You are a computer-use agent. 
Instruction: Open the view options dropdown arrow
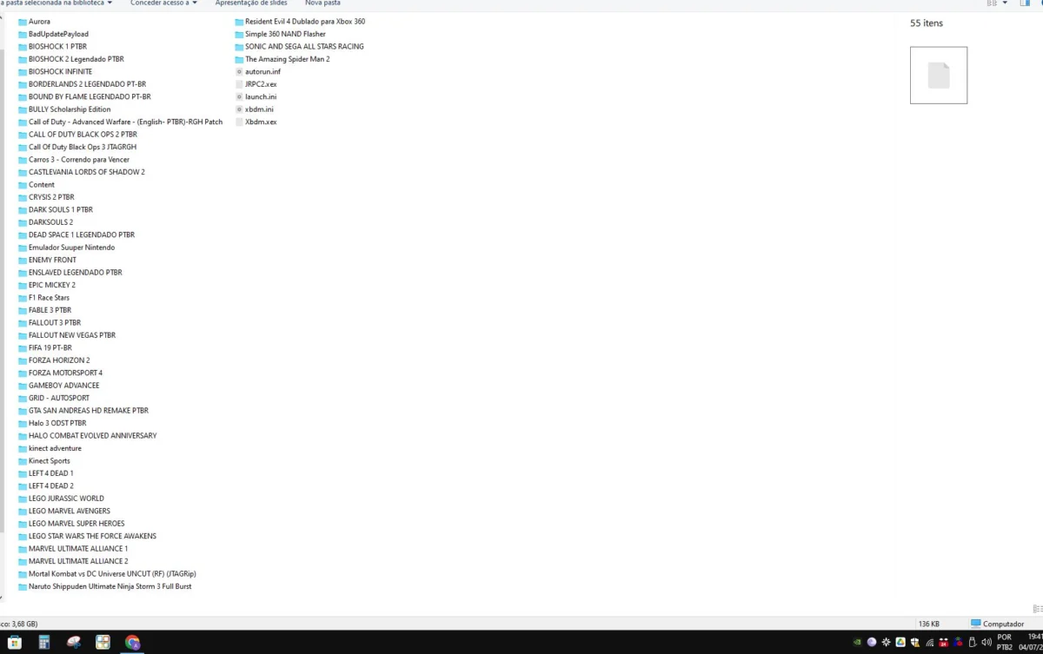coord(1005,3)
